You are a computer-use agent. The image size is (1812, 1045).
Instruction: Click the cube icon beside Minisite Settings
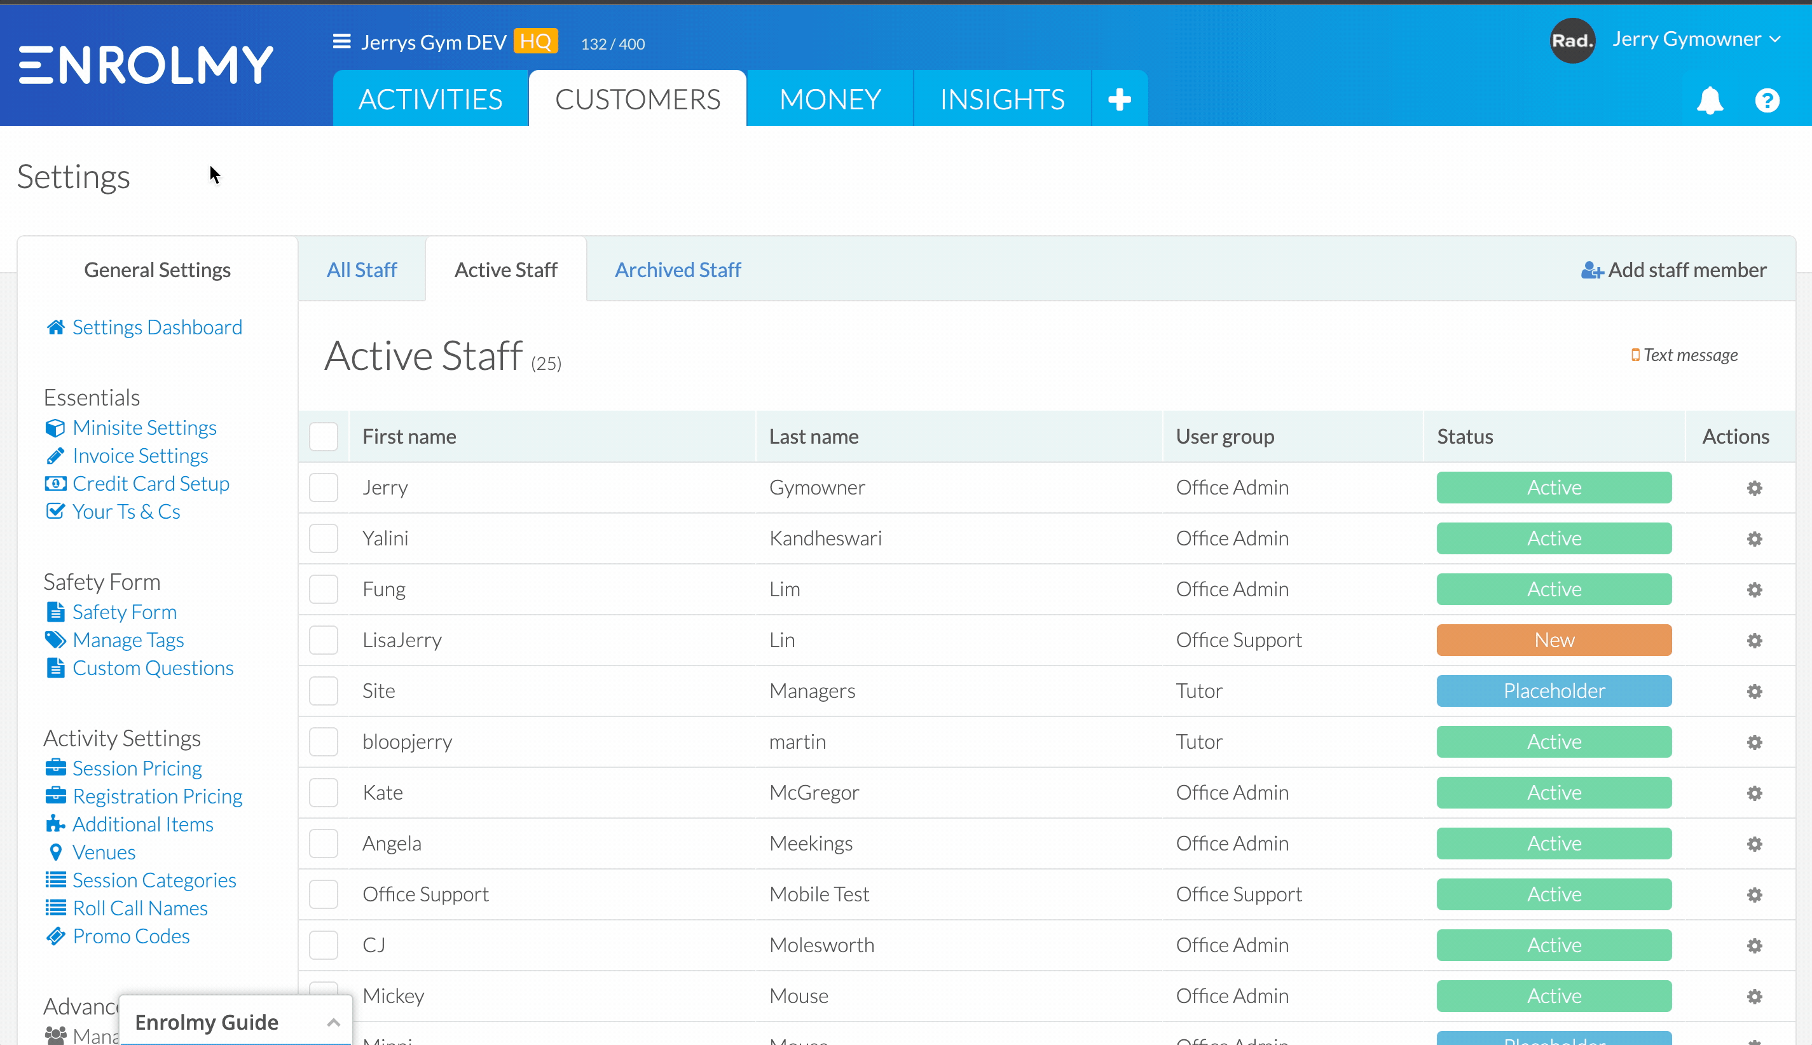point(55,428)
